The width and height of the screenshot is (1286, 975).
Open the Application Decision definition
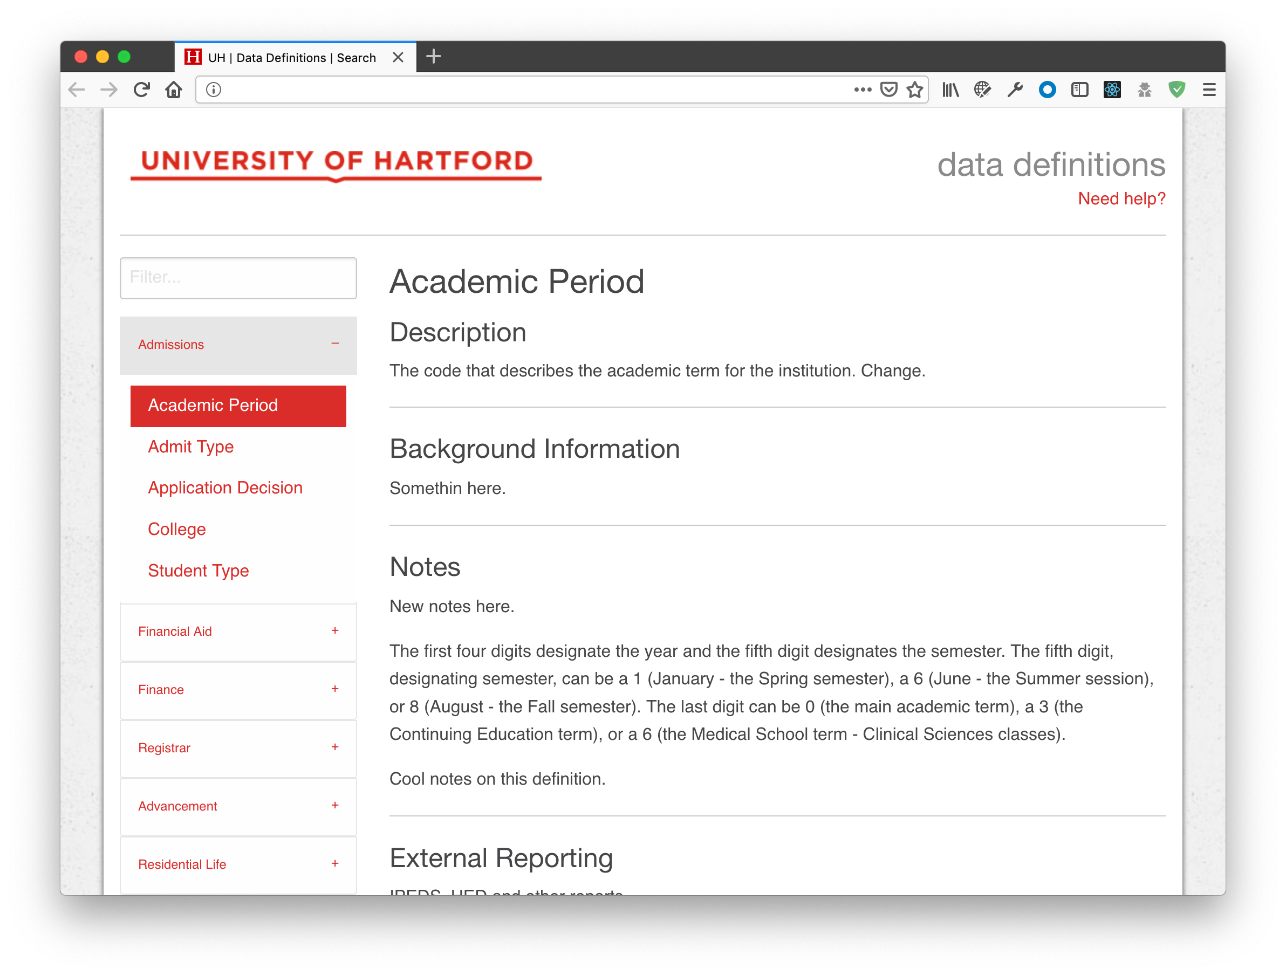pos(225,488)
